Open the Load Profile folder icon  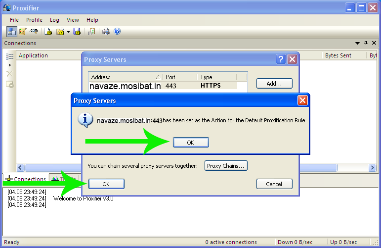tap(60, 32)
